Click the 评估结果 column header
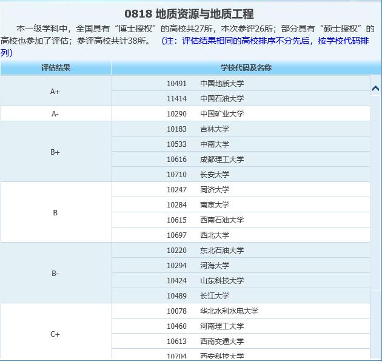The image size is (382, 364). 56,68
